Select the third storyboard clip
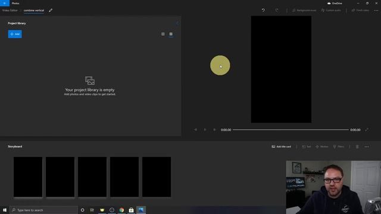This screenshot has width=381, height=214. (x=92, y=177)
